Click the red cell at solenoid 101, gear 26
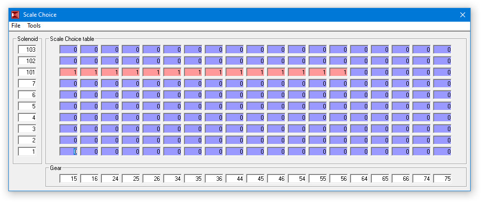The image size is (481, 202). coord(152,72)
